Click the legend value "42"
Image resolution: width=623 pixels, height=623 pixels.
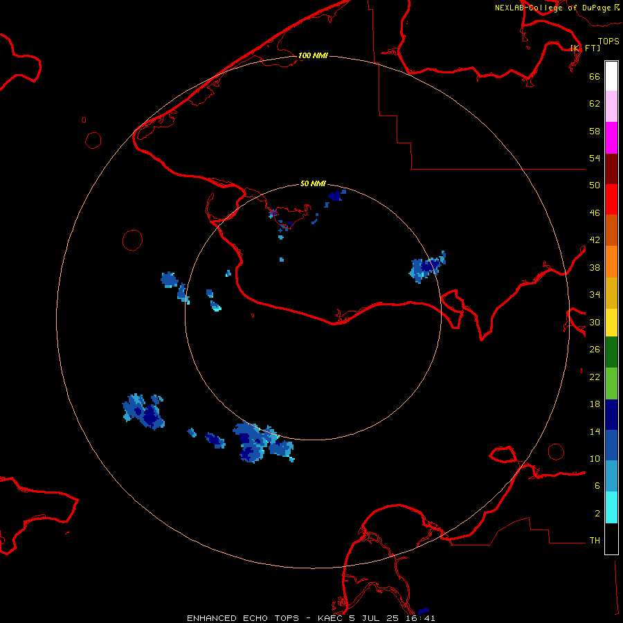click(x=595, y=240)
